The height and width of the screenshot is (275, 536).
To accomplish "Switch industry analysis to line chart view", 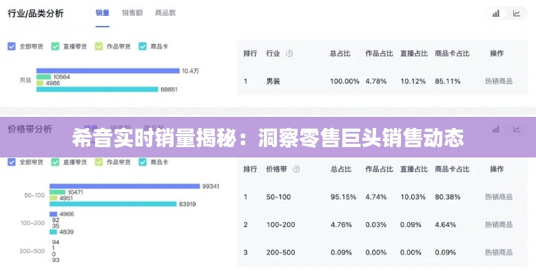I will (x=517, y=13).
